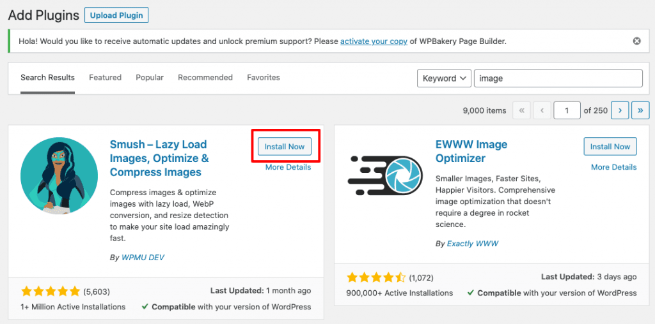Open the 'activate your copy' link
The image size is (655, 324).
(374, 41)
